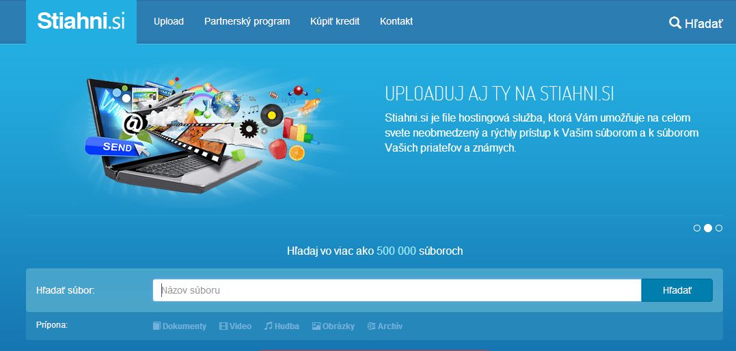Click the 500 000 files count text
This screenshot has height=351, width=736.
(396, 251)
